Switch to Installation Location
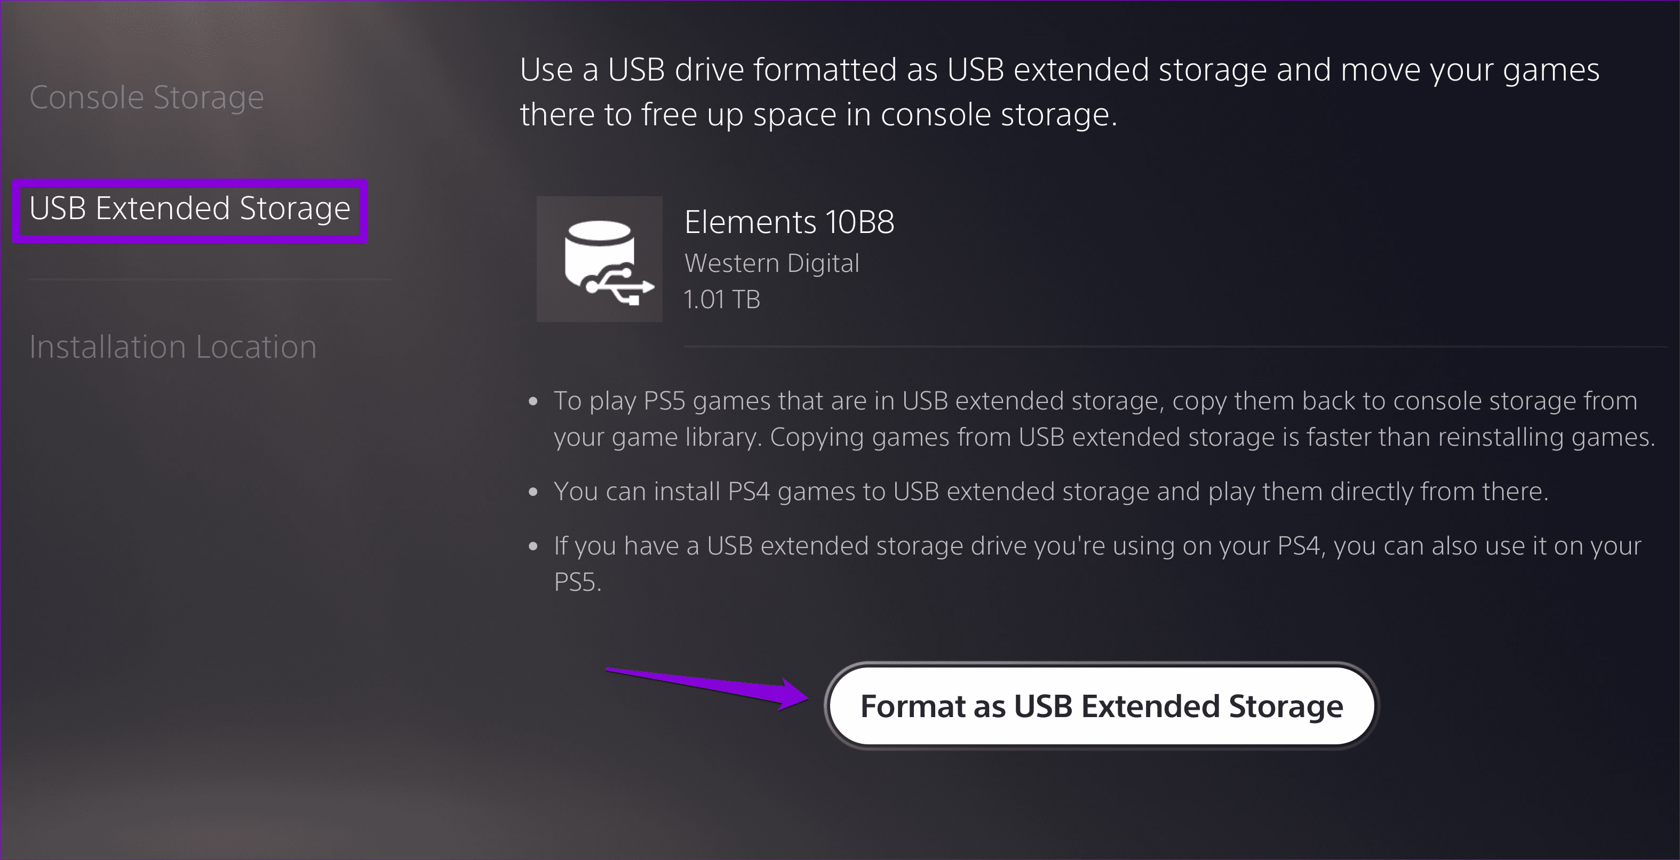1680x860 pixels. click(172, 346)
